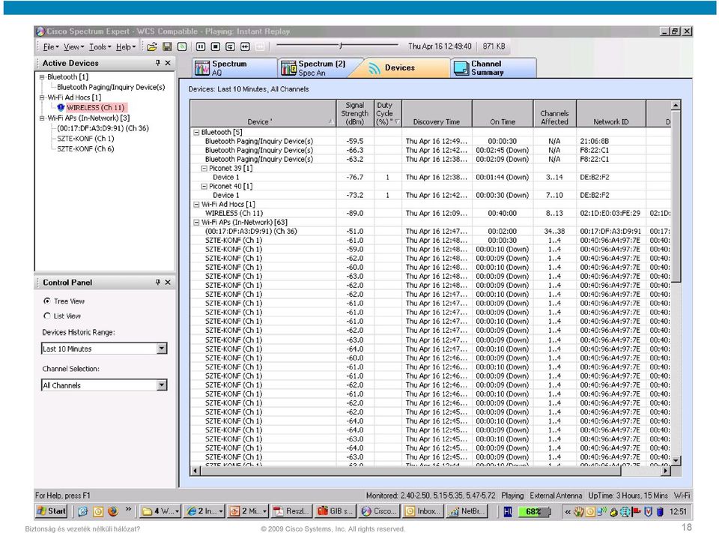Image resolution: width=719 pixels, height=533 pixels.
Task: Click the replay position slider handle
Action: (341, 46)
